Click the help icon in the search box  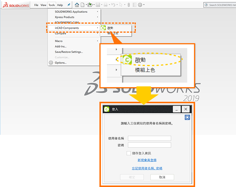click(x=206, y=5)
